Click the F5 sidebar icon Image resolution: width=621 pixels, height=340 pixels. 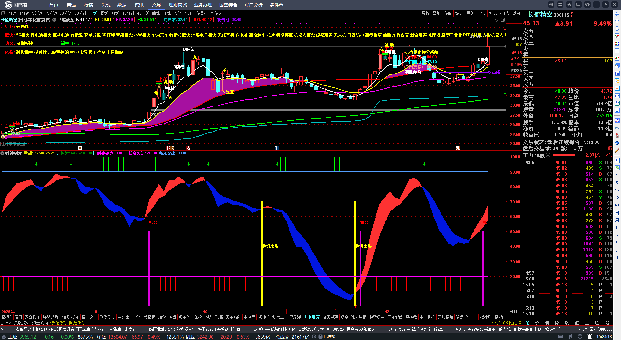[x=617, y=161]
